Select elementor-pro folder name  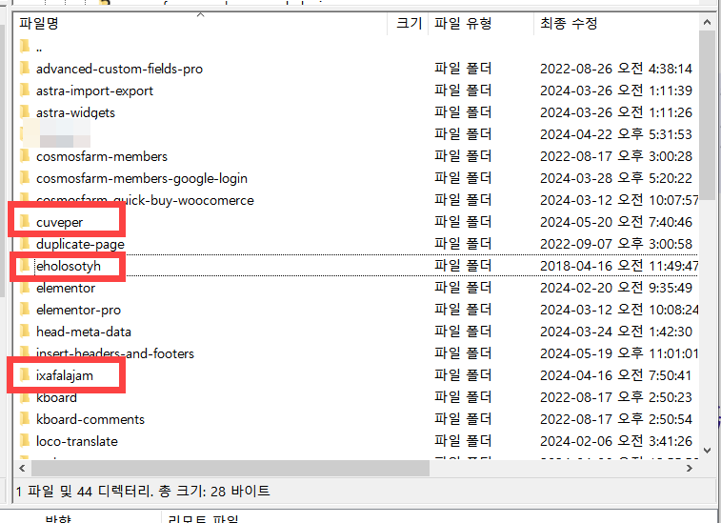click(x=78, y=310)
